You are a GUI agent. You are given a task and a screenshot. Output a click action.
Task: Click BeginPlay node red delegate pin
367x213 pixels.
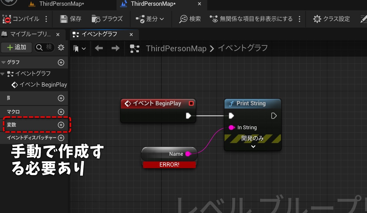pyautogui.click(x=191, y=103)
